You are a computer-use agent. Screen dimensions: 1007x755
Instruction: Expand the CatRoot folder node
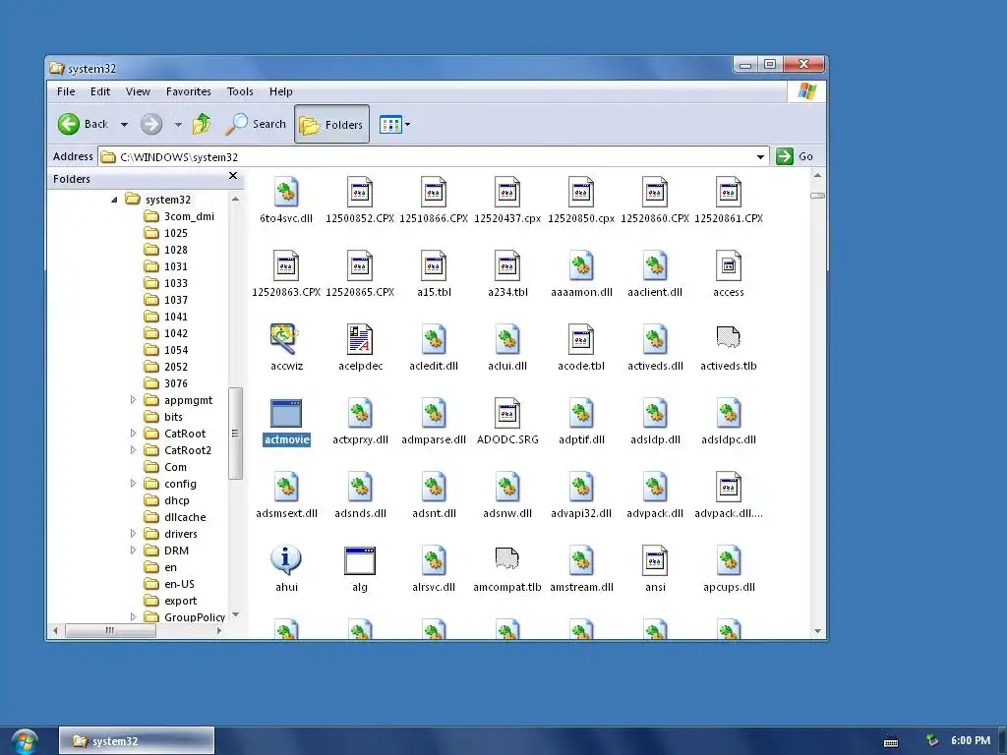pos(133,434)
